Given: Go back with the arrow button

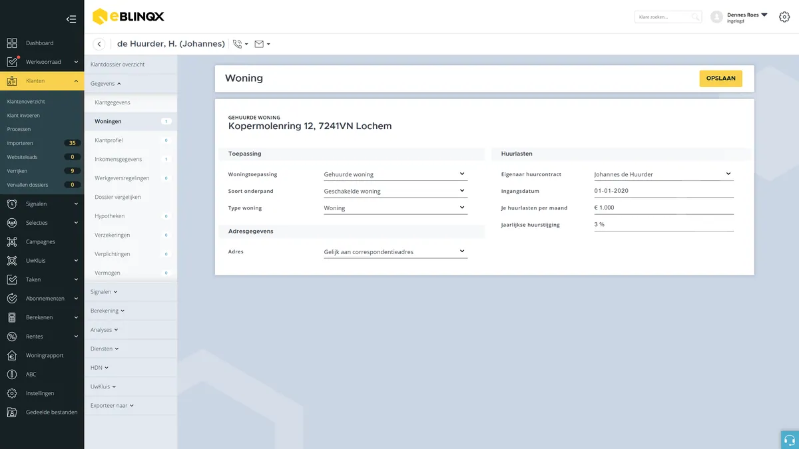Looking at the screenshot, I should pyautogui.click(x=99, y=44).
